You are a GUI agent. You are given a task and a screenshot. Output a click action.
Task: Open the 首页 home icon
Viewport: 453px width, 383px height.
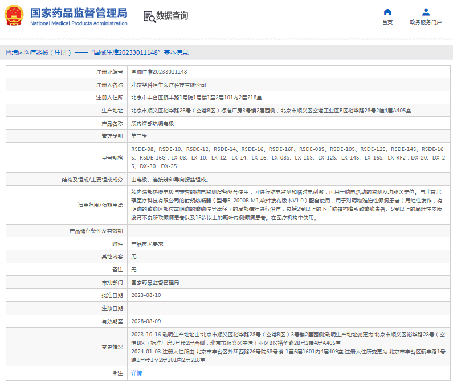[x=387, y=12]
